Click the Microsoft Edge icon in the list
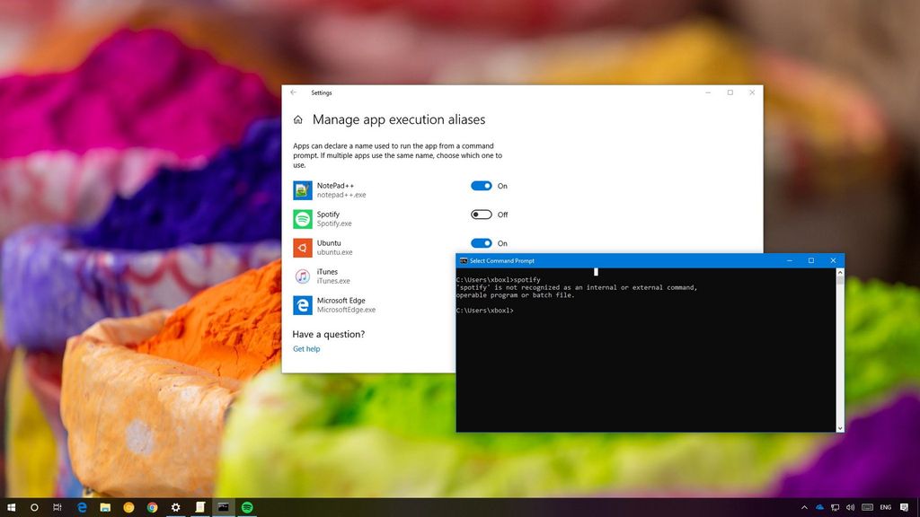Screen dimensions: 920x517 coord(301,304)
